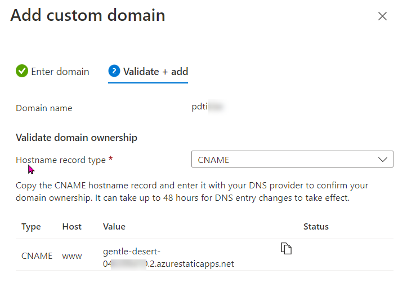Go back to the Enter domain step

(60, 72)
